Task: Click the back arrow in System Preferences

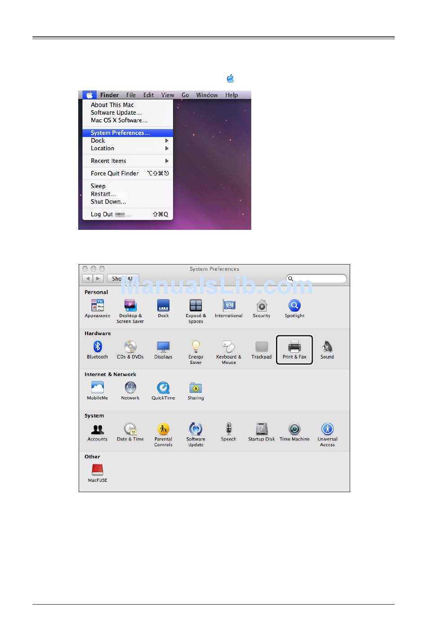Action: coord(88,278)
